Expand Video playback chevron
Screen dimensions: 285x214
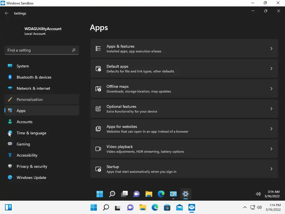271,149
